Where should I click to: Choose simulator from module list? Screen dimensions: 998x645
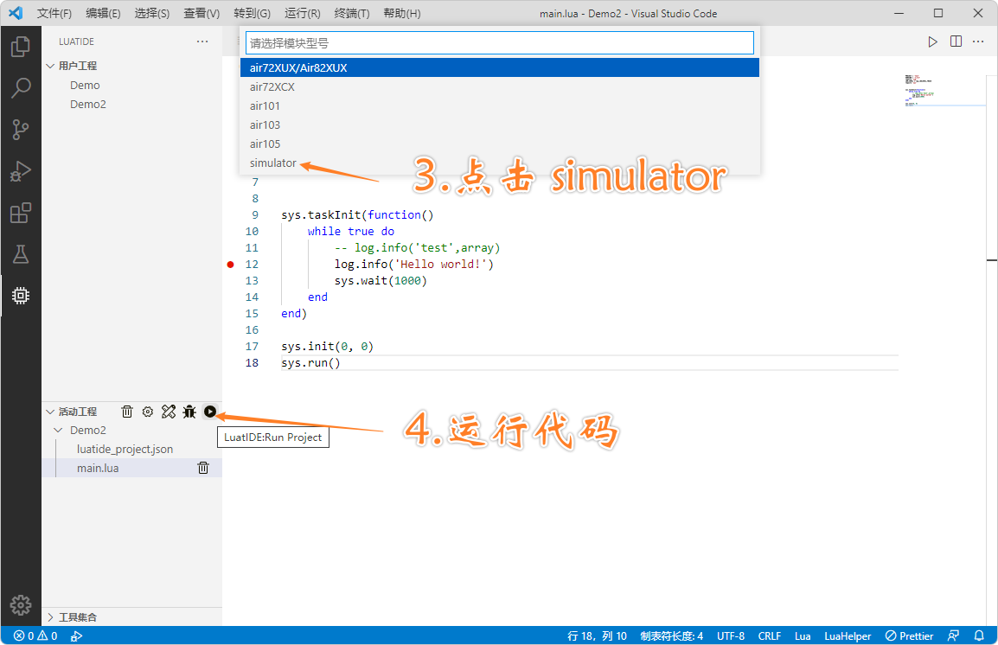tap(500, 163)
